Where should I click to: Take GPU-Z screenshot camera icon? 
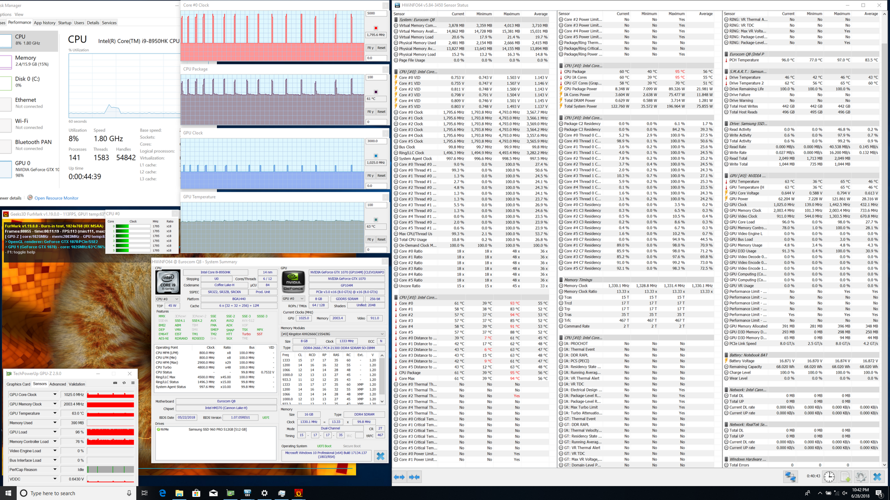pyautogui.click(x=115, y=383)
